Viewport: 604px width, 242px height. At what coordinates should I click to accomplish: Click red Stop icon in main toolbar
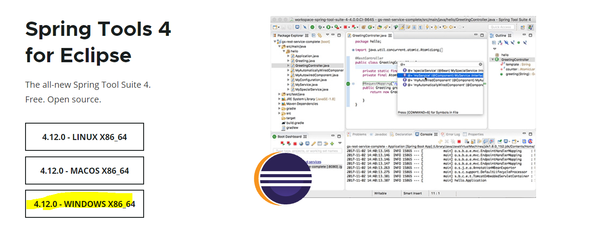click(x=346, y=27)
